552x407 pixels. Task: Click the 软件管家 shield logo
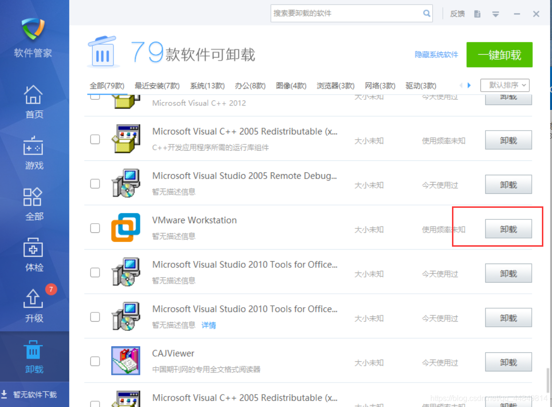[x=33, y=29]
